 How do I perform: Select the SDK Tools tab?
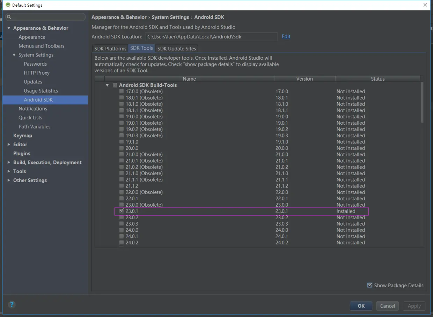[x=142, y=48]
